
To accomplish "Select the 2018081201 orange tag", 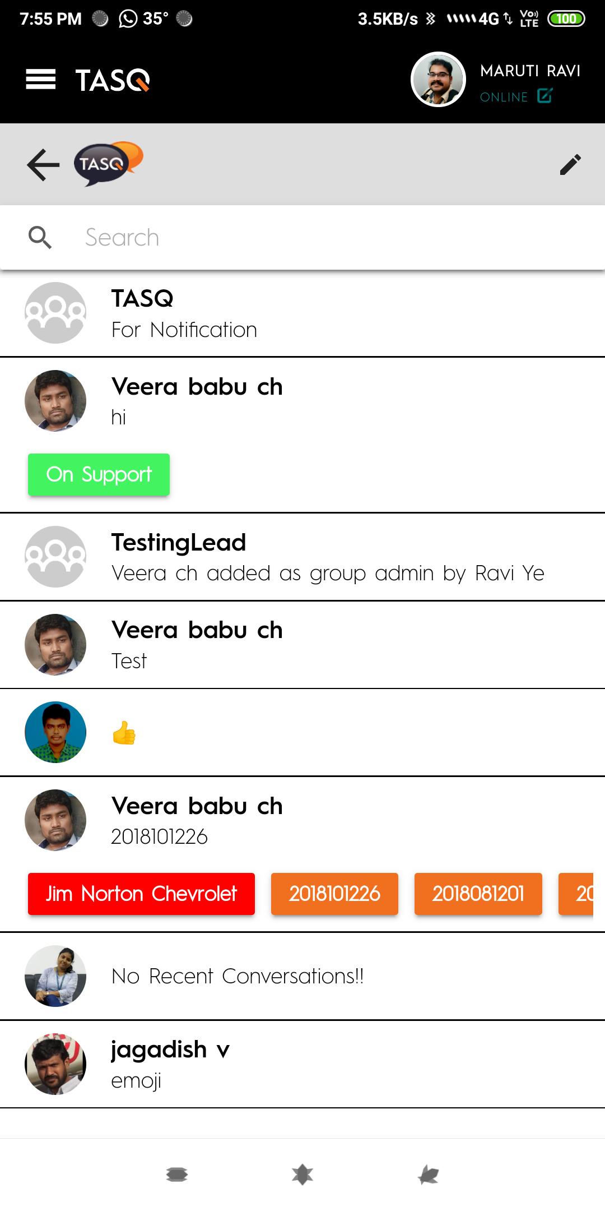I will 478,894.
